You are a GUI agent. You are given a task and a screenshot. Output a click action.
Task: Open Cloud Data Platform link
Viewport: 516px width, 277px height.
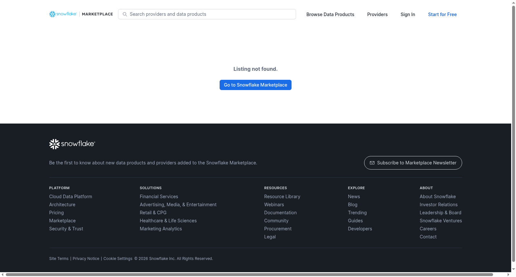point(71,197)
